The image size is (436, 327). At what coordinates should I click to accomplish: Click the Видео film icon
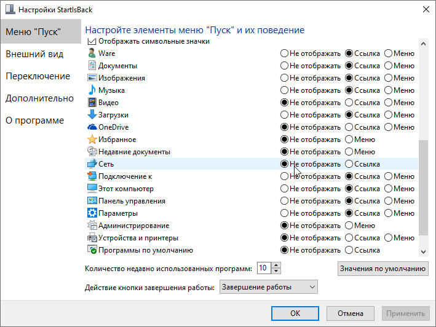(92, 103)
